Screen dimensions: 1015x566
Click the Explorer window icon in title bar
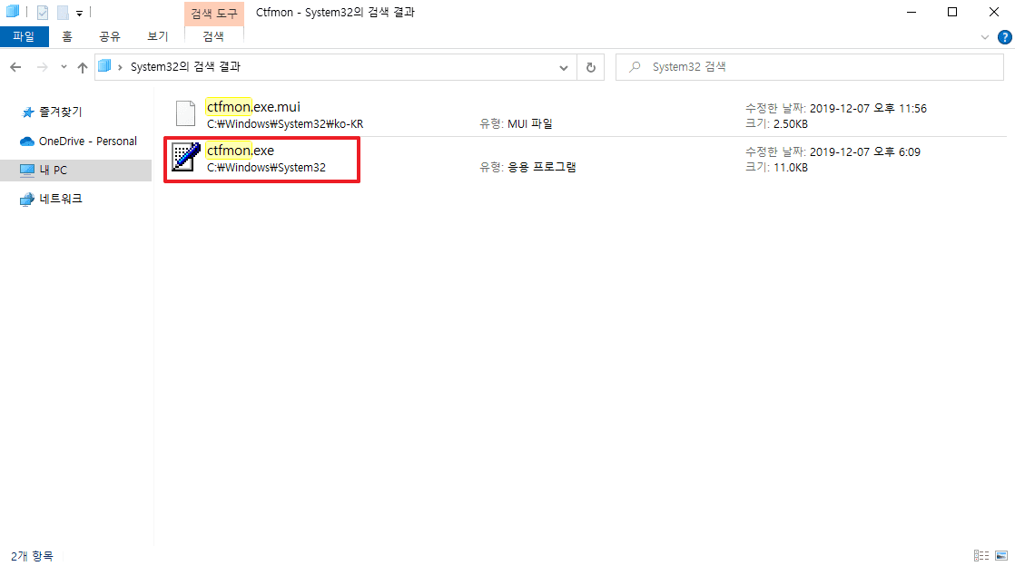click(x=13, y=11)
